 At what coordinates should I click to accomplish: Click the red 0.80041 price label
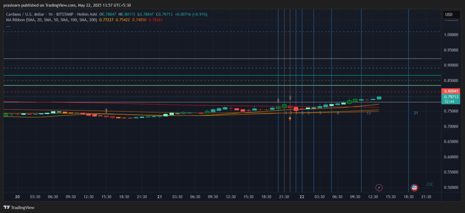coord(450,91)
